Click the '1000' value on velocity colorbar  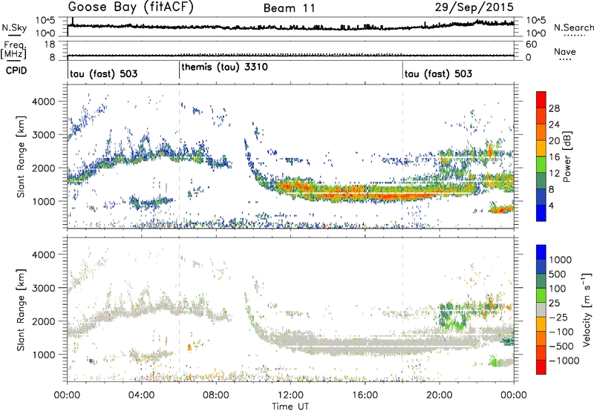click(561, 260)
